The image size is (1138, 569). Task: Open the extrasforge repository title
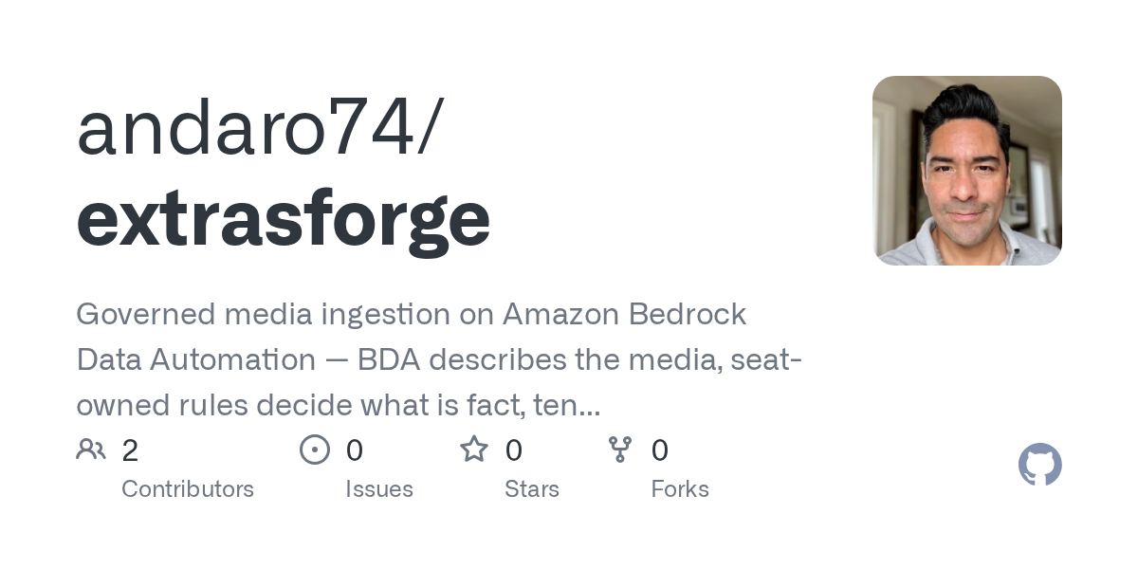(284, 218)
